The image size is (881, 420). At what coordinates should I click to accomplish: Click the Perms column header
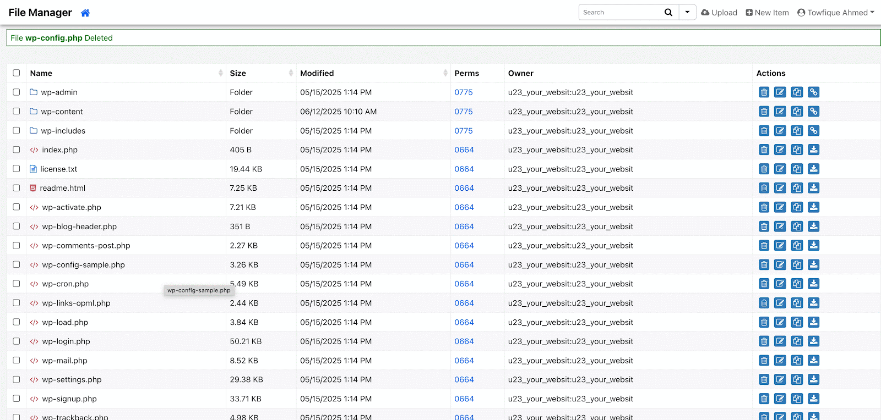point(467,73)
